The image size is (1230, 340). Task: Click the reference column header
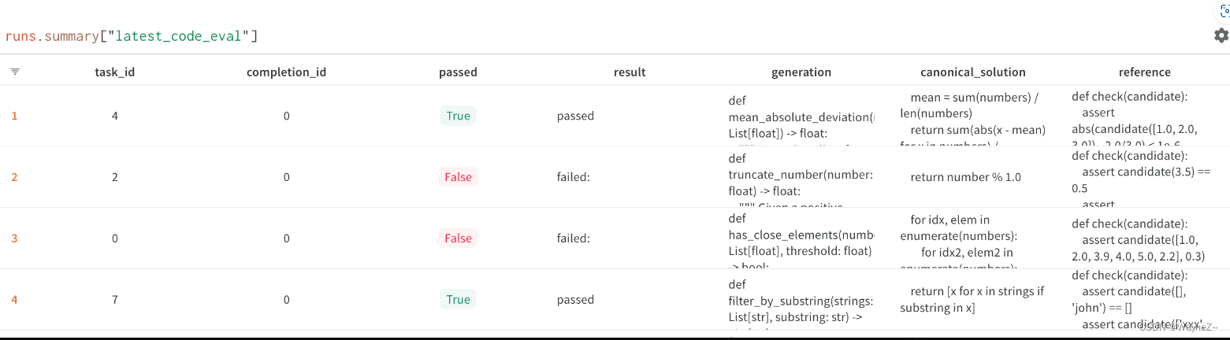(x=1145, y=72)
